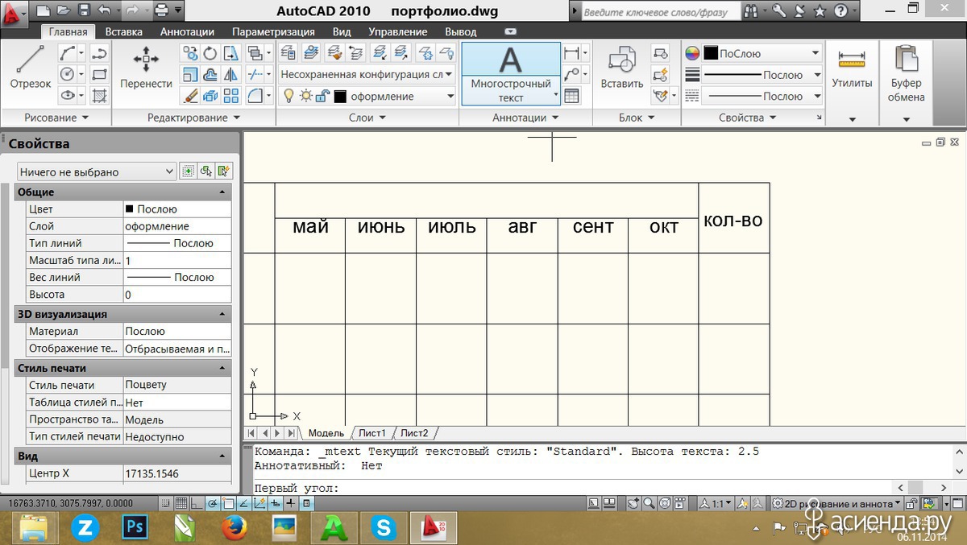This screenshot has height=545, width=967.
Task: Click the Mirror tool icon
Action: pos(231,75)
